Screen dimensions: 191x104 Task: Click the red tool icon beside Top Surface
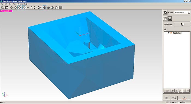pyautogui.click(x=171, y=33)
